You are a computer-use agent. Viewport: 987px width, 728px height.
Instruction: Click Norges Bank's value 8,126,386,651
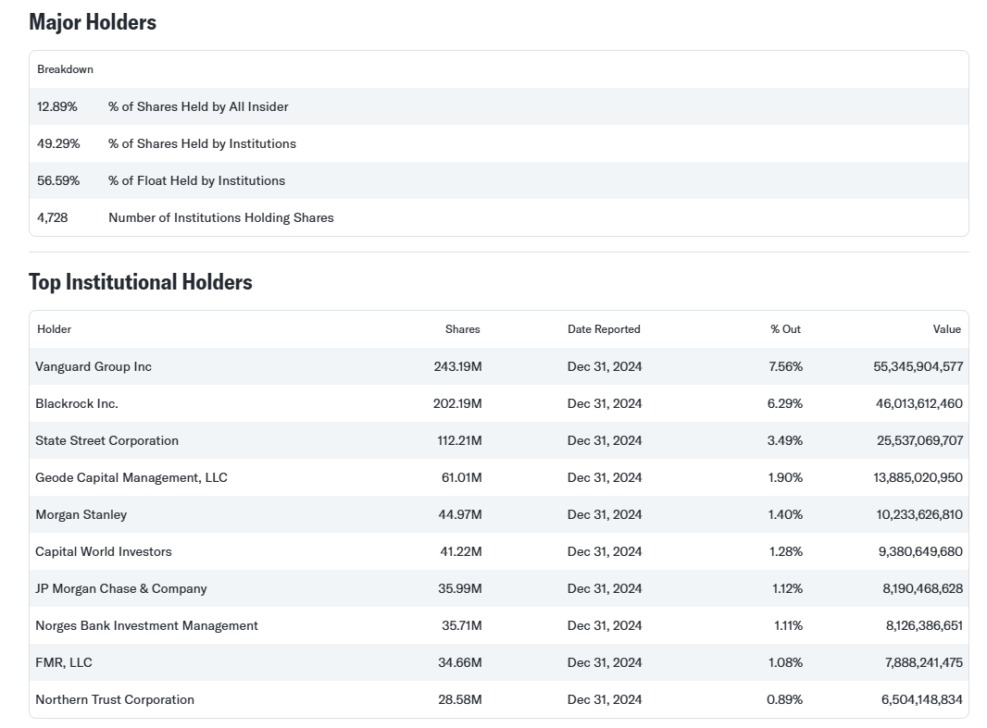[924, 625]
